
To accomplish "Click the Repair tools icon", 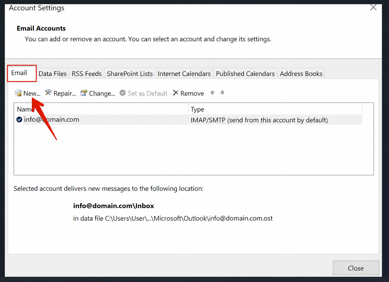I will pyautogui.click(x=48, y=92).
